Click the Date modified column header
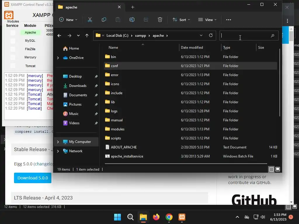 coord(192,48)
